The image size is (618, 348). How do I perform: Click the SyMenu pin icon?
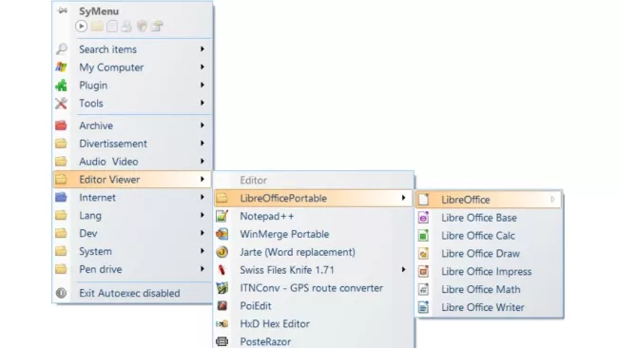point(62,10)
